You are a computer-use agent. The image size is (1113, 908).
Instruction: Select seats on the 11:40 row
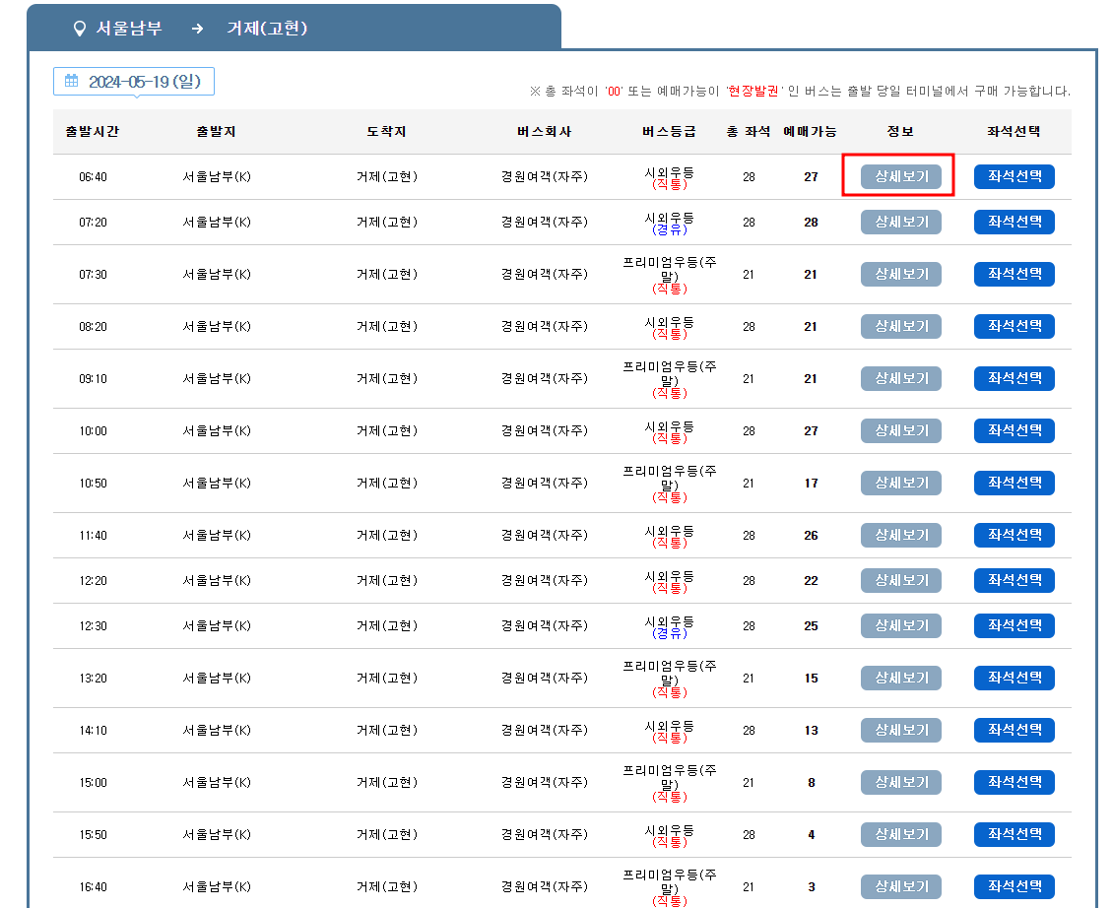click(x=1015, y=535)
